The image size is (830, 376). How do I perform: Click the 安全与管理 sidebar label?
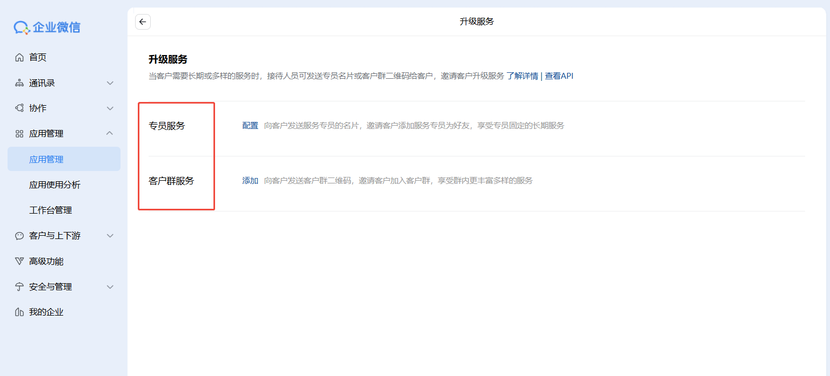50,287
